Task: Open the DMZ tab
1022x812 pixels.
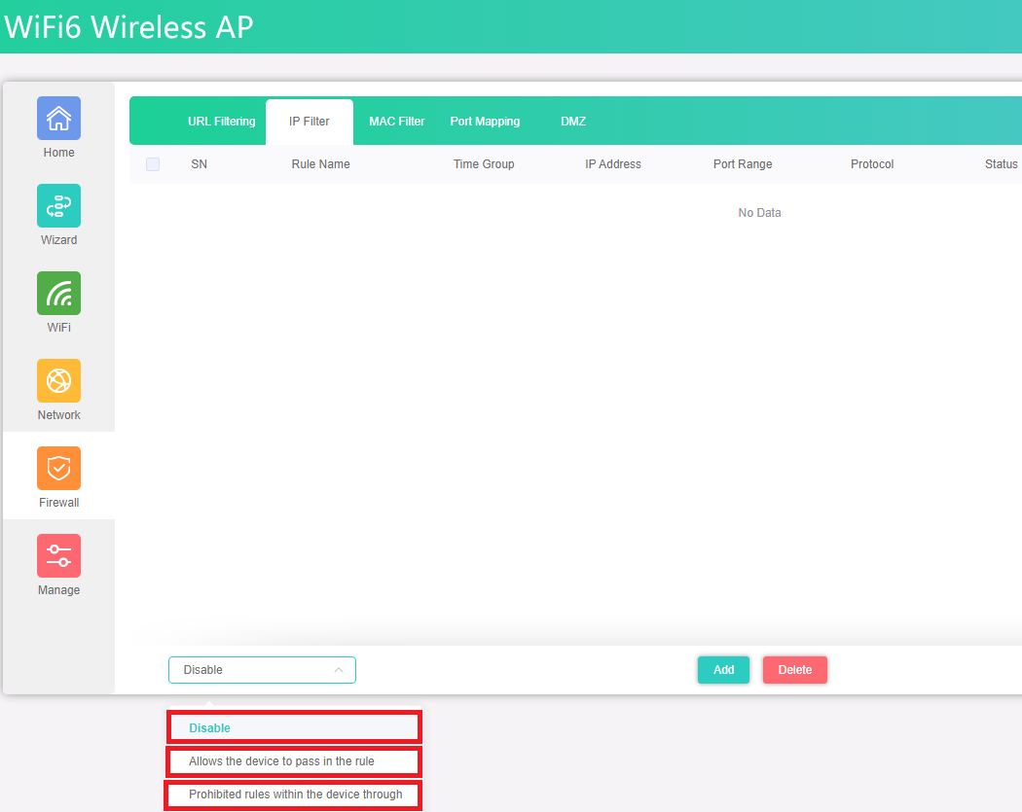Action: [573, 122]
